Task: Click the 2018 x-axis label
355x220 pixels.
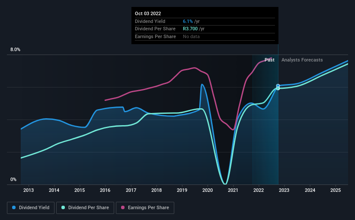Action: pos(157,190)
